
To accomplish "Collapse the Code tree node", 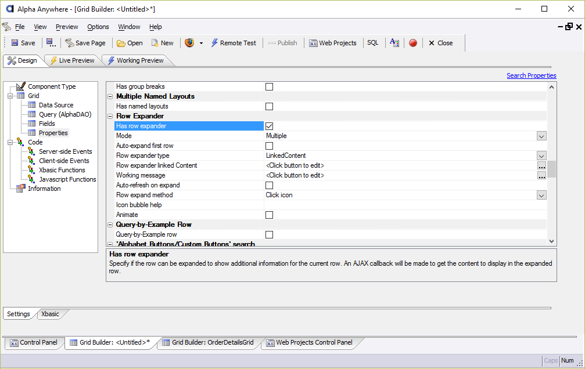I will (10, 142).
